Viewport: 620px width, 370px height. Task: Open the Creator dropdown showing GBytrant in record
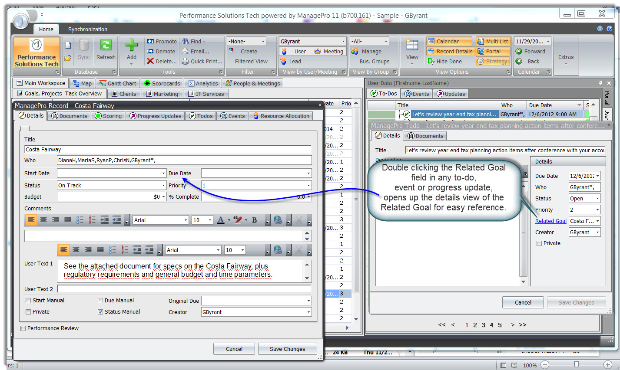(x=309, y=312)
